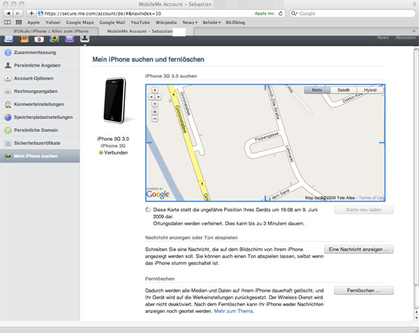Open a new tab with plus

414,31
